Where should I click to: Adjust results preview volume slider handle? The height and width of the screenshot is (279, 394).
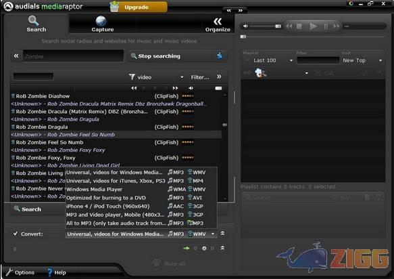218,88
